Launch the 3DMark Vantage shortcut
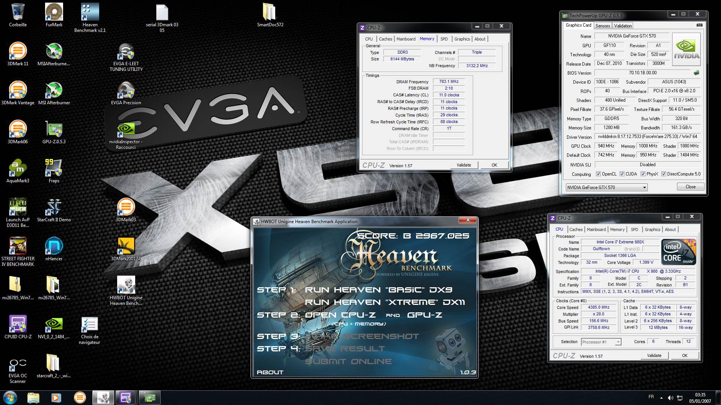The width and height of the screenshot is (721, 405). pyautogui.click(x=18, y=93)
